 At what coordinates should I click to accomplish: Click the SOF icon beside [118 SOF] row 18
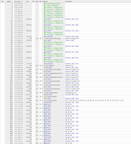pos(45,36)
